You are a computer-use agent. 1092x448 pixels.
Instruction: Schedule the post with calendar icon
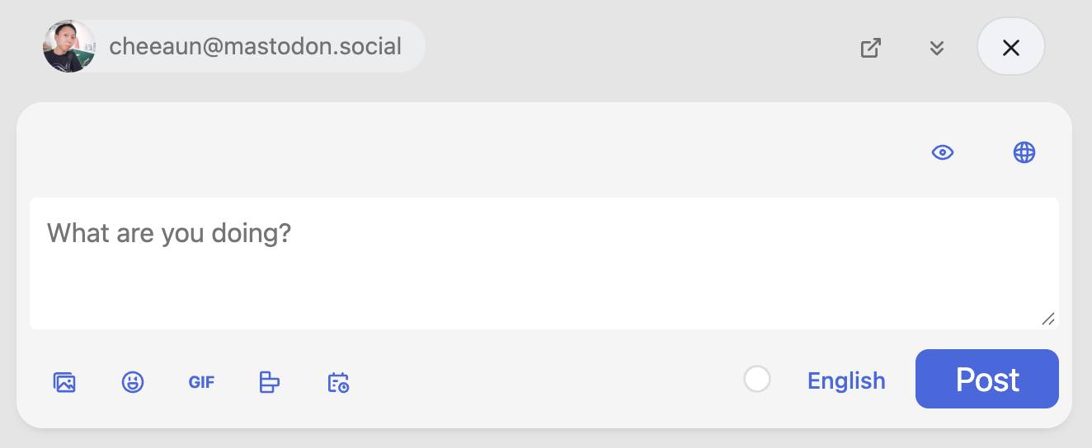click(x=338, y=382)
